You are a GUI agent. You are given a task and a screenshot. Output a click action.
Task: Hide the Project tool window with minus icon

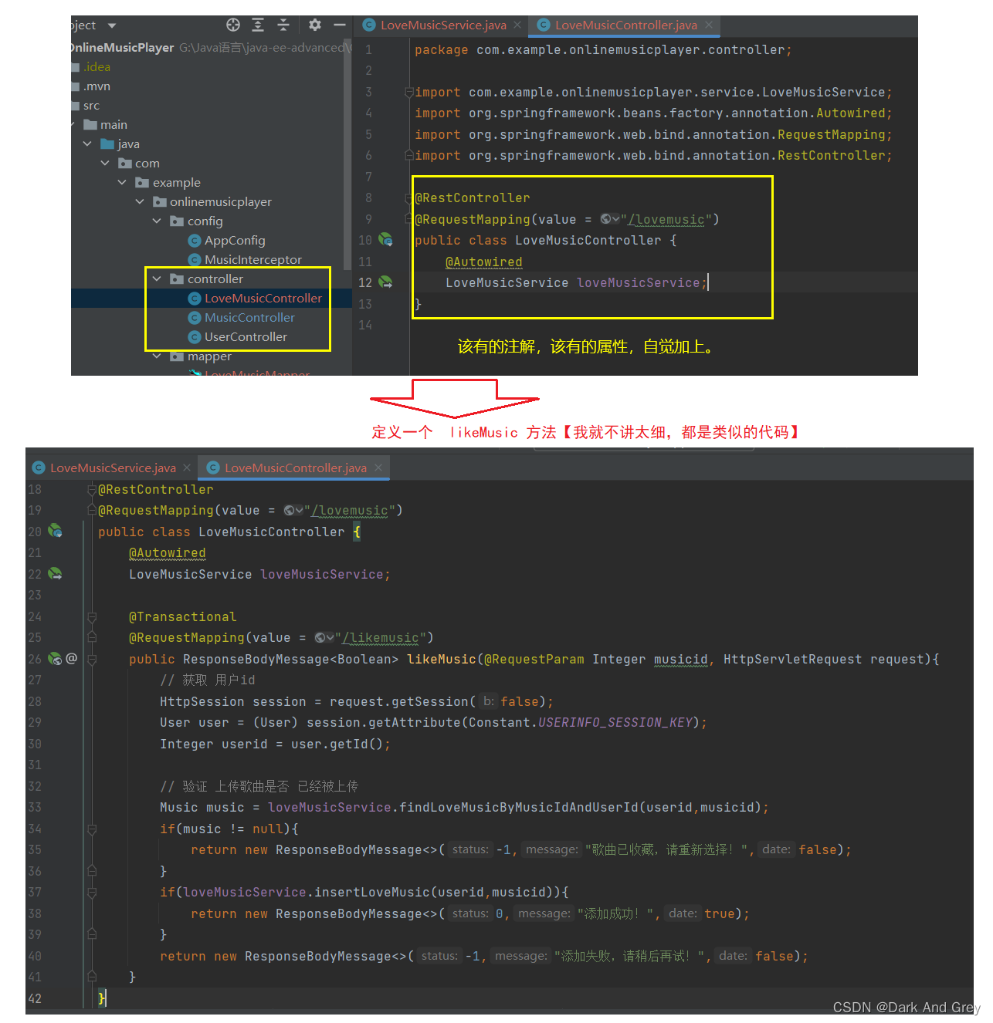[339, 25]
